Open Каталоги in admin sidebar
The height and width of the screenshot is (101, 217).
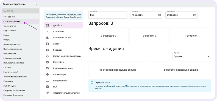click(x=20, y=68)
